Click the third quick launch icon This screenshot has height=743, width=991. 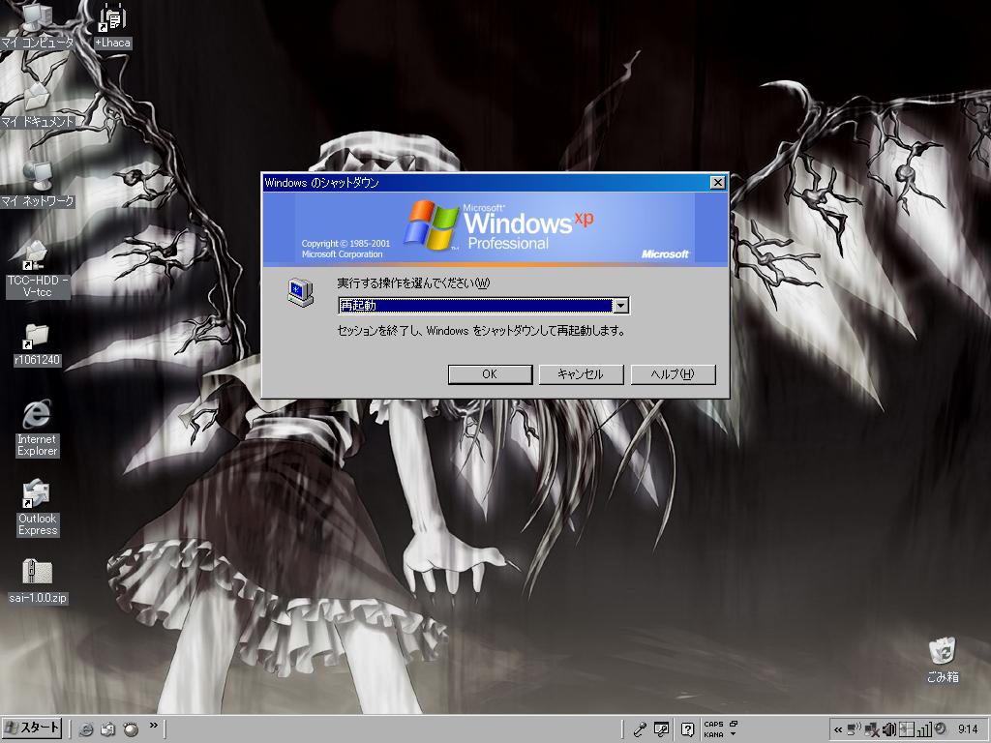pos(131,729)
